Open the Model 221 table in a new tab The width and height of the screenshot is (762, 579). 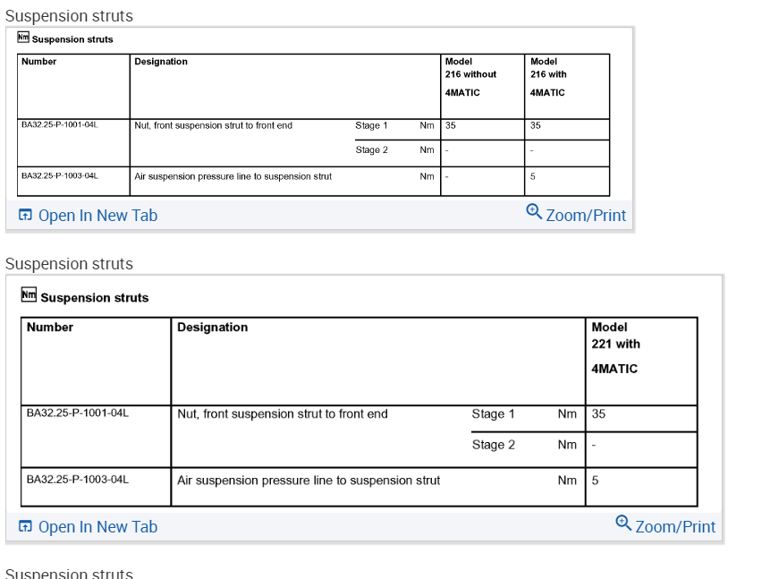[x=97, y=527]
